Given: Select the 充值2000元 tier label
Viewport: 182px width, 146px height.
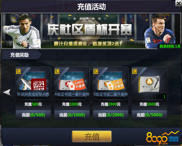Looking at the screenshot, I should click(111, 104).
